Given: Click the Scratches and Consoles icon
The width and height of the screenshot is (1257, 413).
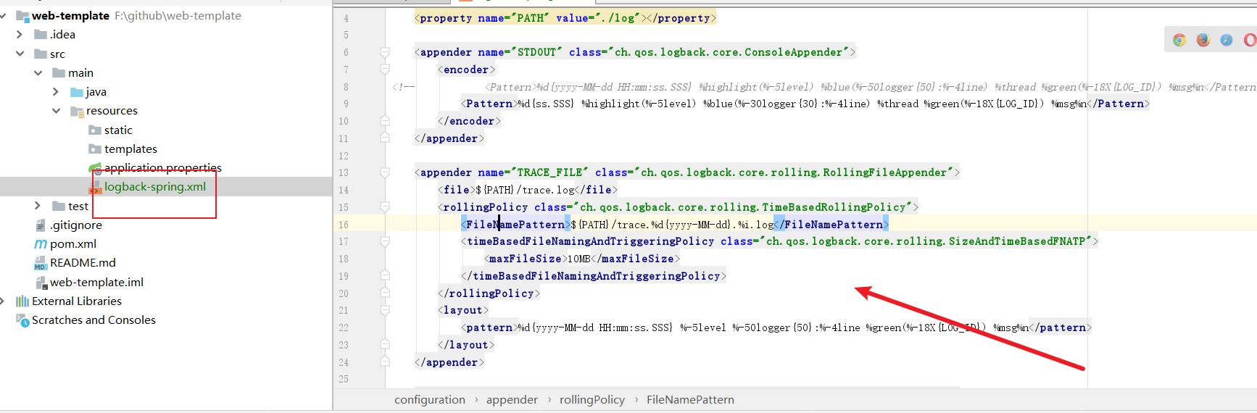Looking at the screenshot, I should 22,320.
